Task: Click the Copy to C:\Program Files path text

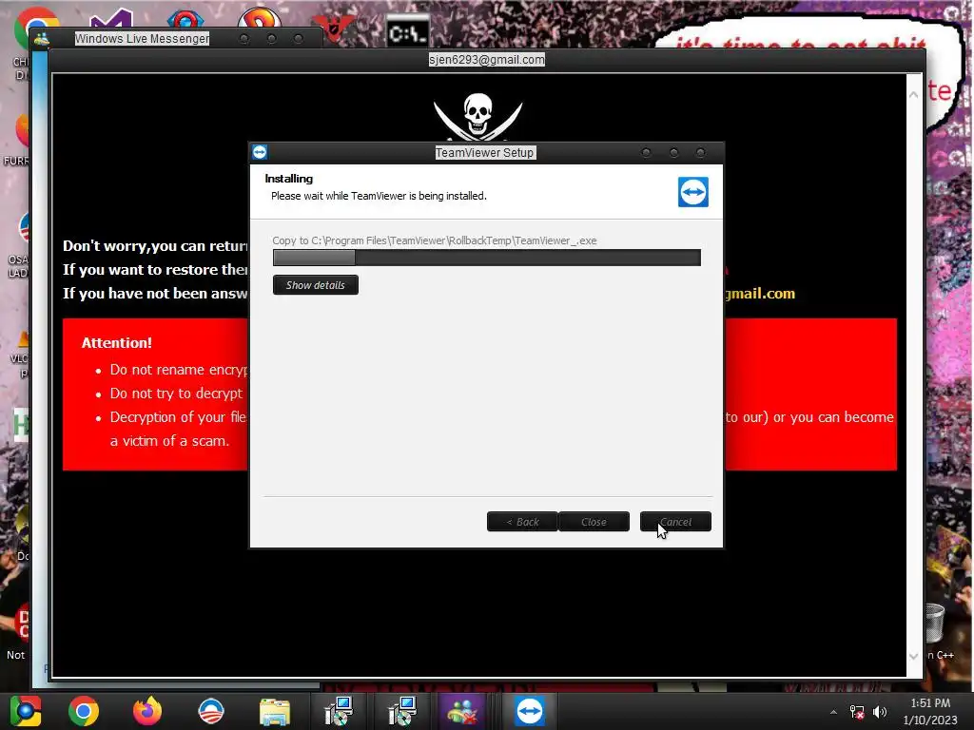Action: [434, 240]
